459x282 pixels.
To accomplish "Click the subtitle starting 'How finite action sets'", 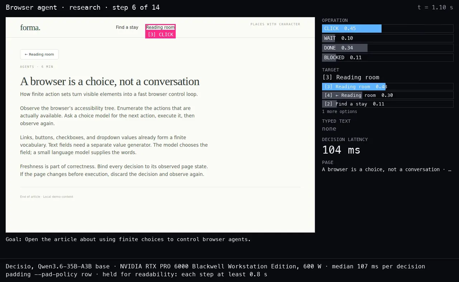I will [x=109, y=94].
